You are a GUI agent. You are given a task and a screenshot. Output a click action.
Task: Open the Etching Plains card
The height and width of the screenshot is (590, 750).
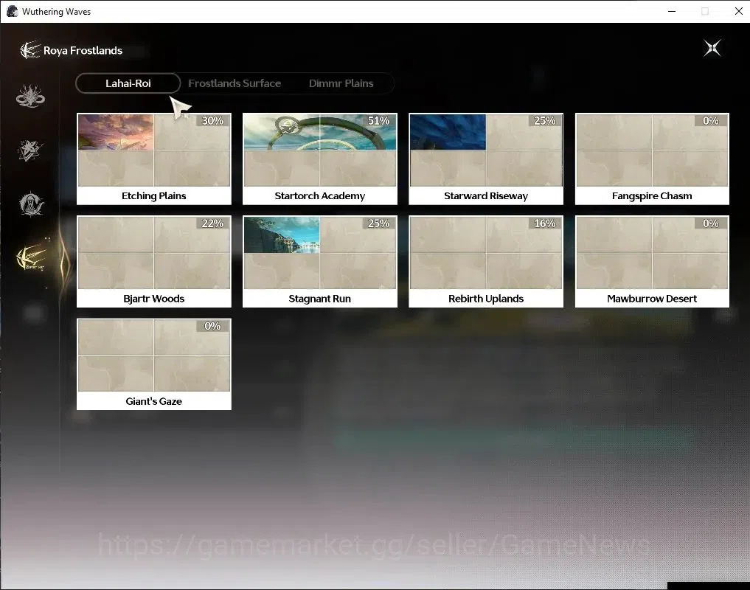click(154, 159)
